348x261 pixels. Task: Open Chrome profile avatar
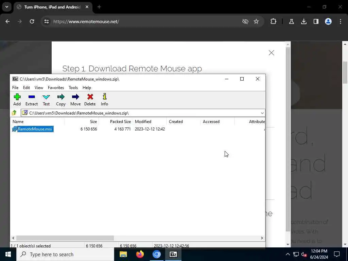328,21
